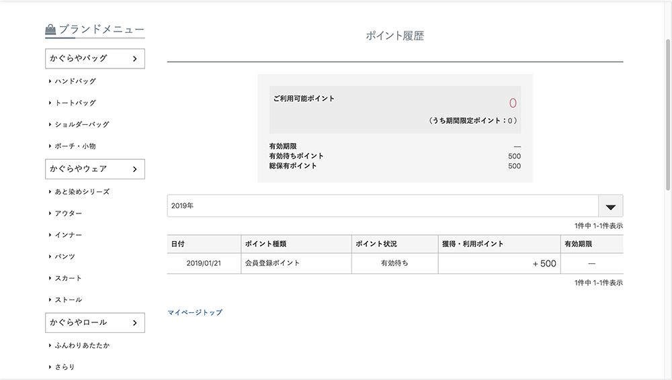The height and width of the screenshot is (380, 672).
Task: Select the トートバッグ menu item
Action: click(75, 103)
